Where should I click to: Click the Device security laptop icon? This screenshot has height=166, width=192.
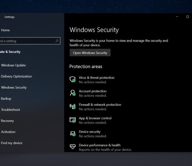(73, 133)
